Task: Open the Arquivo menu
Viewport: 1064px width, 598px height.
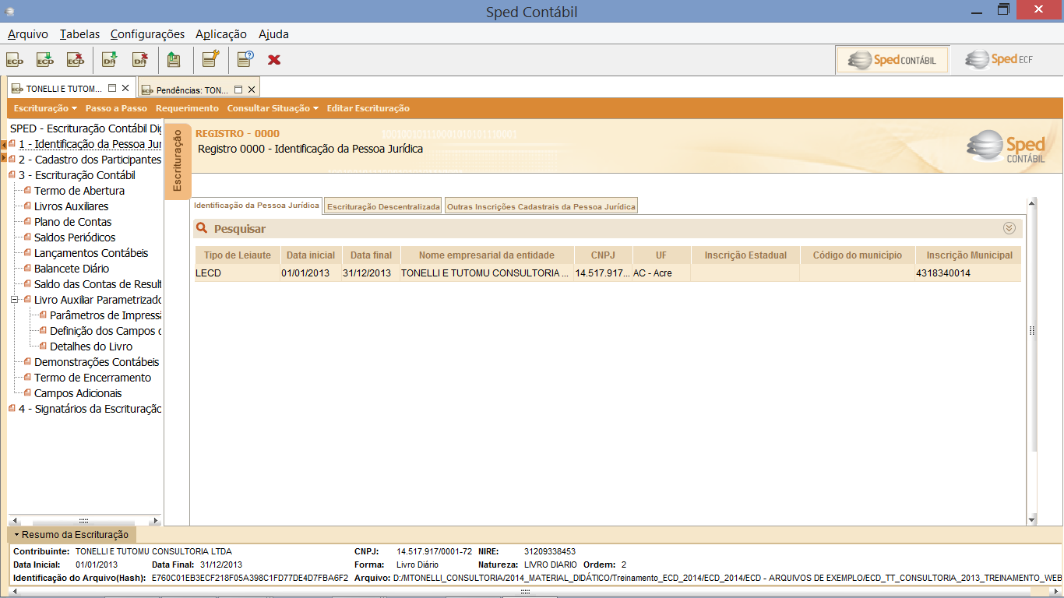Action: point(28,34)
